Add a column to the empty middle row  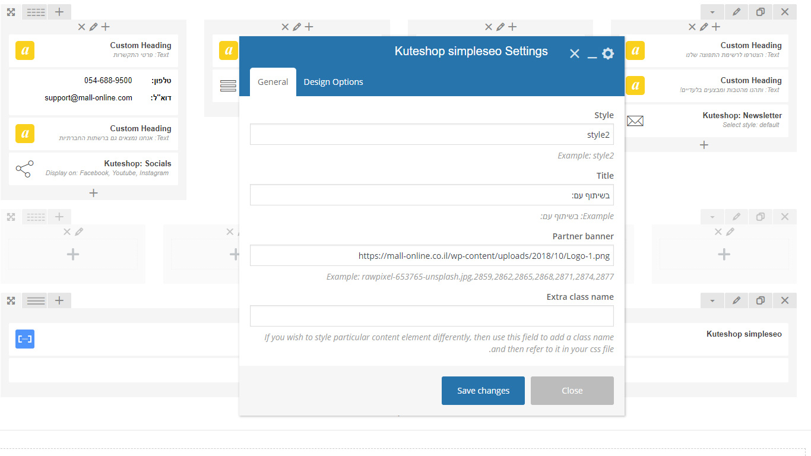click(59, 217)
